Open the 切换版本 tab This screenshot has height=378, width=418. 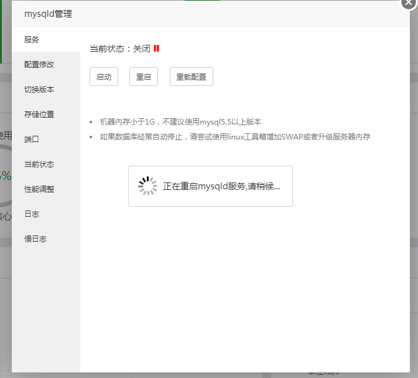click(x=46, y=89)
